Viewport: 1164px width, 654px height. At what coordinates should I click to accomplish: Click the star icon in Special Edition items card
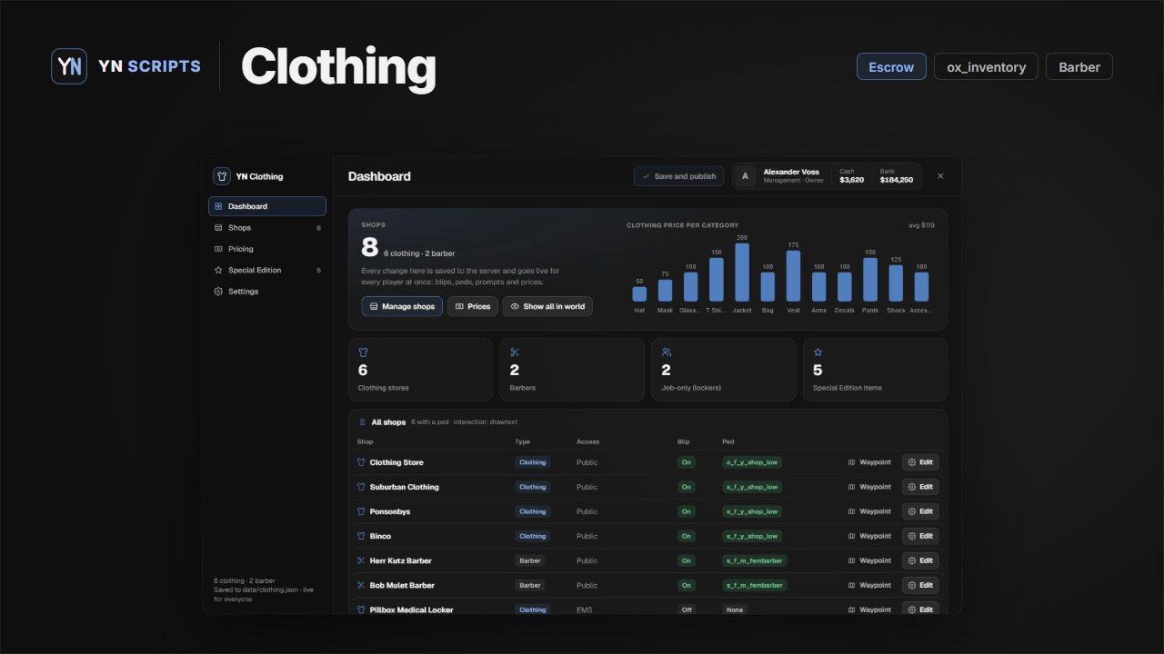click(x=818, y=352)
